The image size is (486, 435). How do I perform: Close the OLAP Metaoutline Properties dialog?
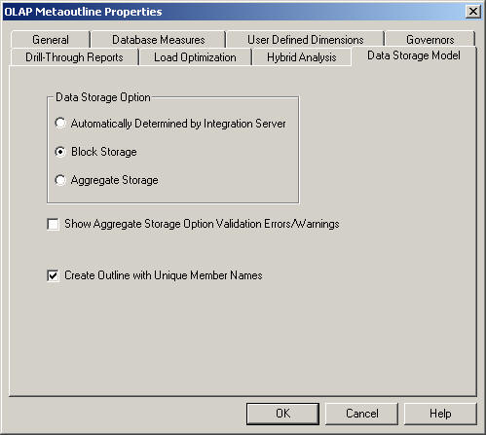(473, 12)
